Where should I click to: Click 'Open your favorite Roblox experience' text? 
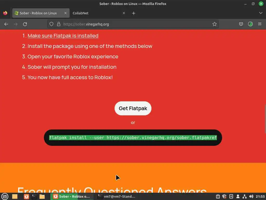tap(73, 57)
